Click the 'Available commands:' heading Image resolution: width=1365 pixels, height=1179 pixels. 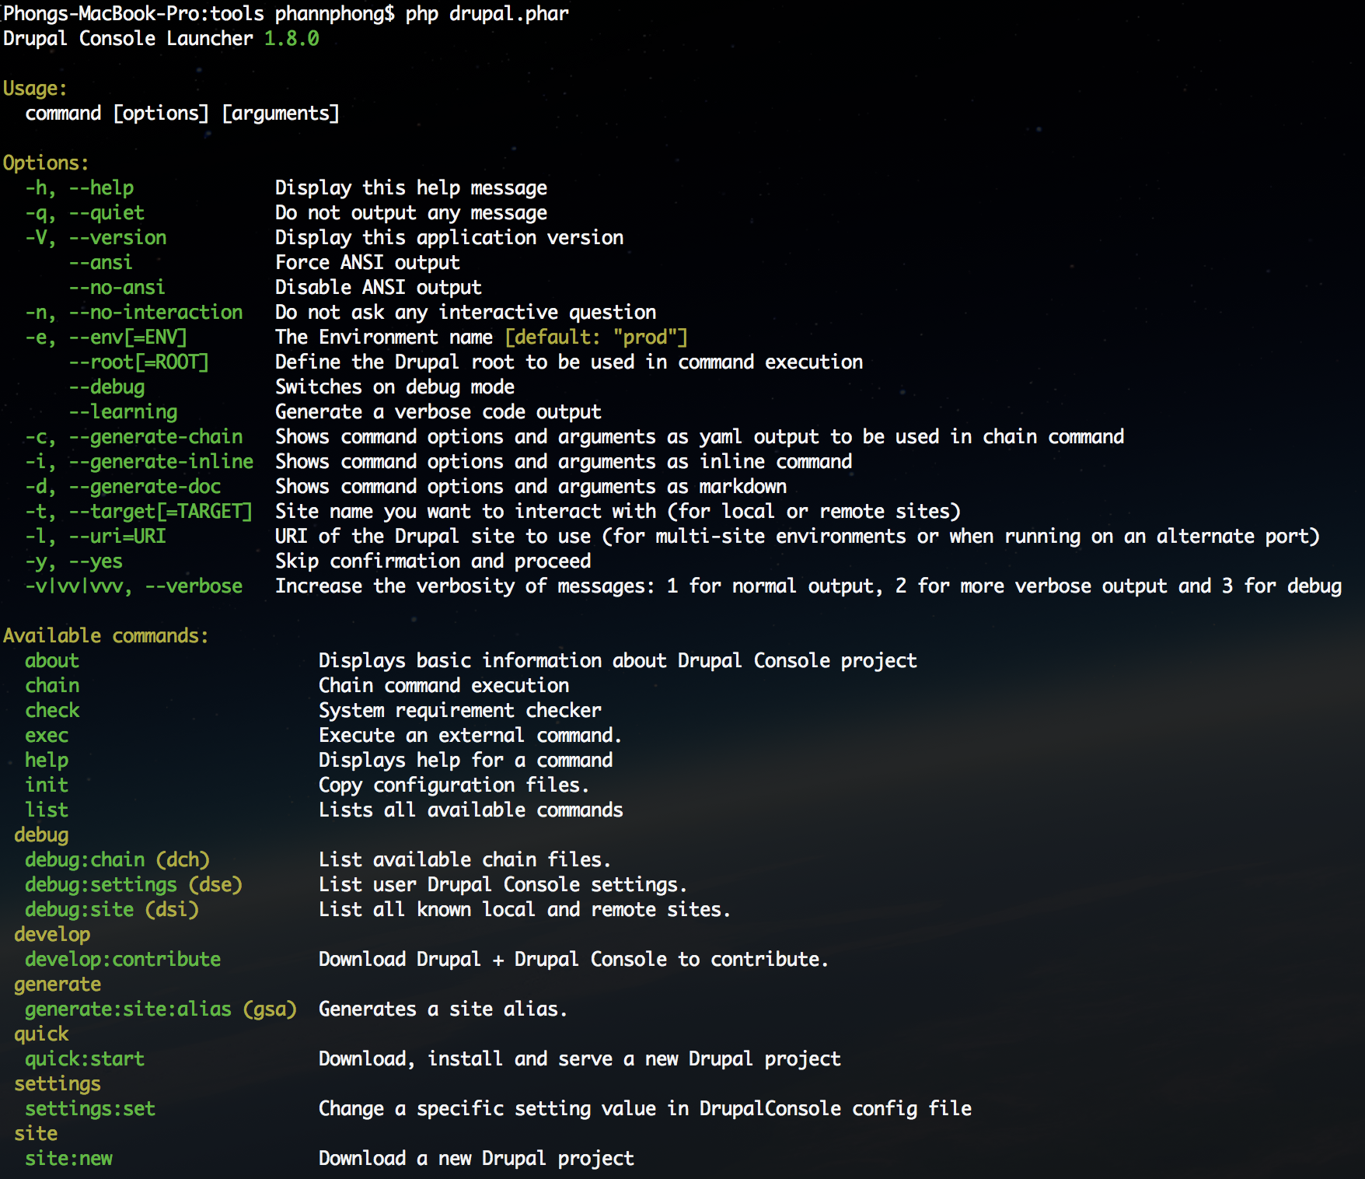106,636
